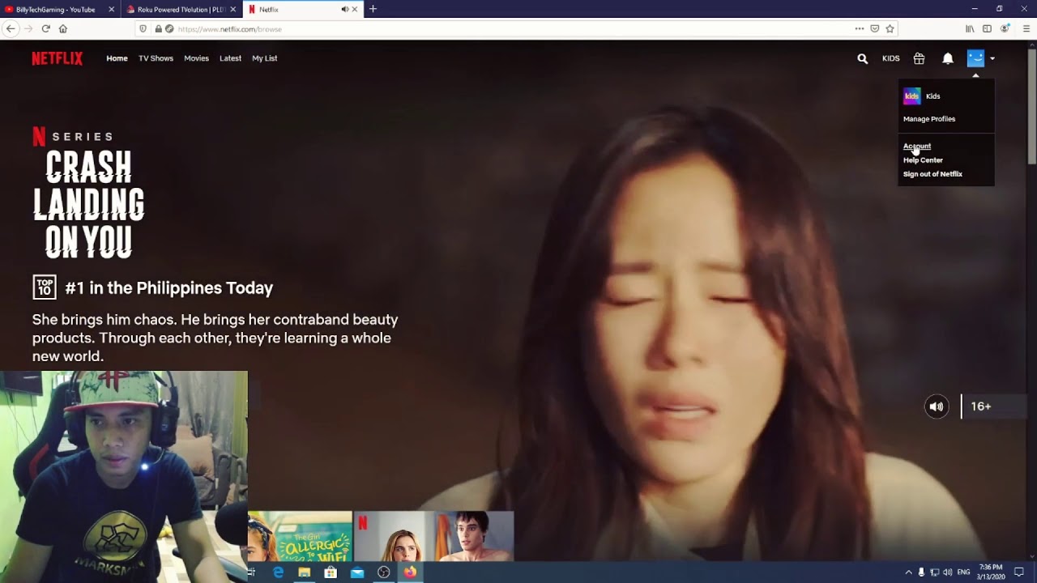1037x583 pixels.
Task: Mute the trailer audio
Action: (x=937, y=406)
